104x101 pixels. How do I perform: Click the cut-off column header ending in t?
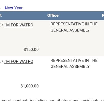point(1,15)
